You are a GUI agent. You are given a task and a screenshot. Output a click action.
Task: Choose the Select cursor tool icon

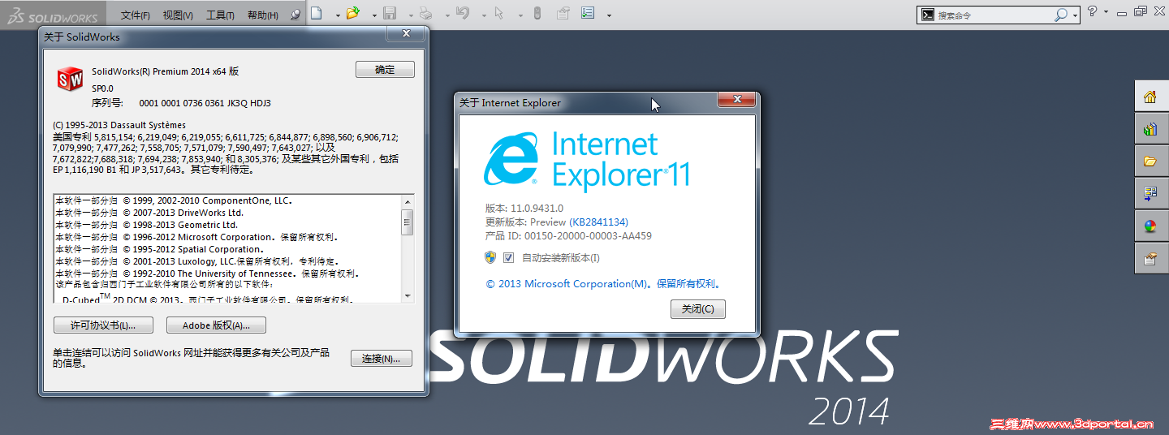coord(498,13)
